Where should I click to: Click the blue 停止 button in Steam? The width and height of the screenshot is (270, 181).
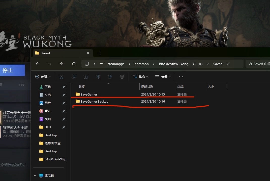[12, 70]
